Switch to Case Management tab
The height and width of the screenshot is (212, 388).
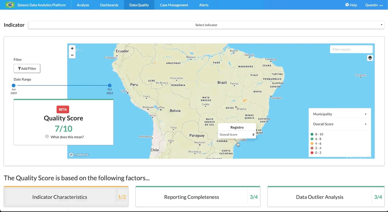[174, 5]
